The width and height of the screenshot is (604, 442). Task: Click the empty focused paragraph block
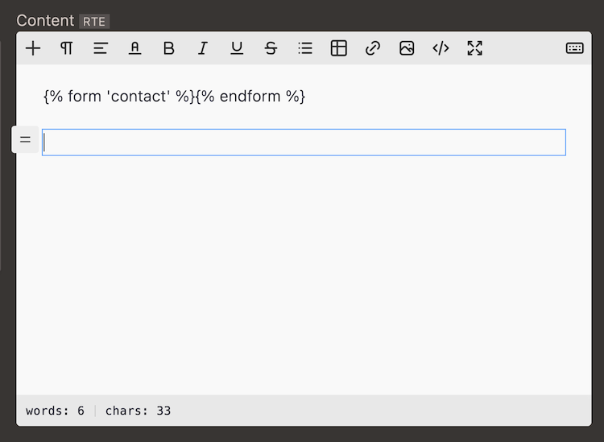304,143
